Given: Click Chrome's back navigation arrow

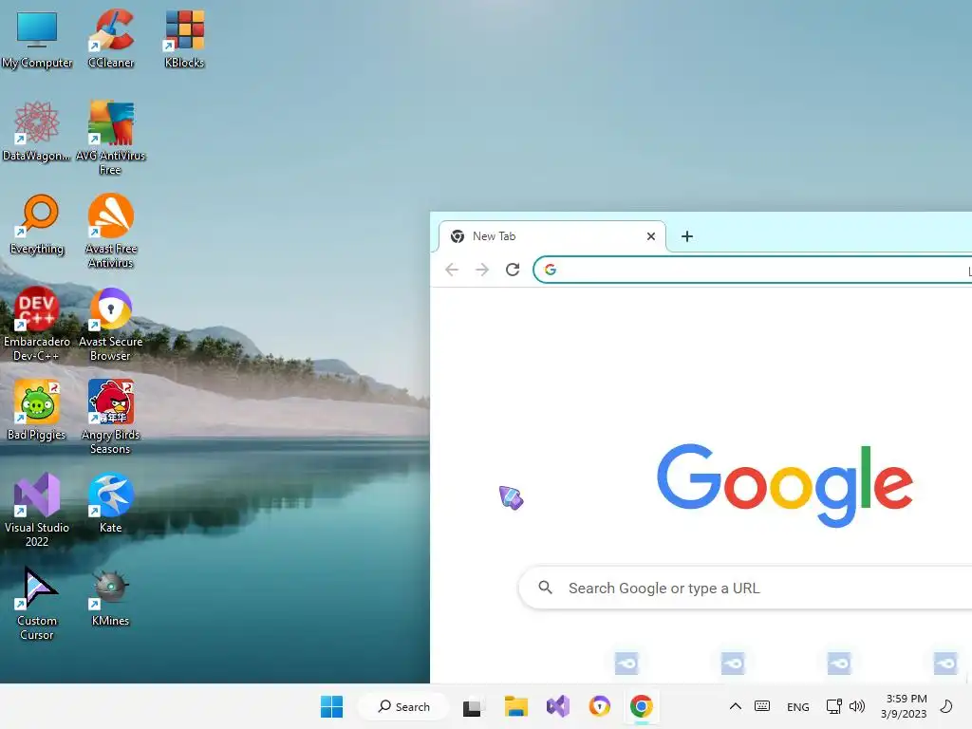Looking at the screenshot, I should 452,270.
